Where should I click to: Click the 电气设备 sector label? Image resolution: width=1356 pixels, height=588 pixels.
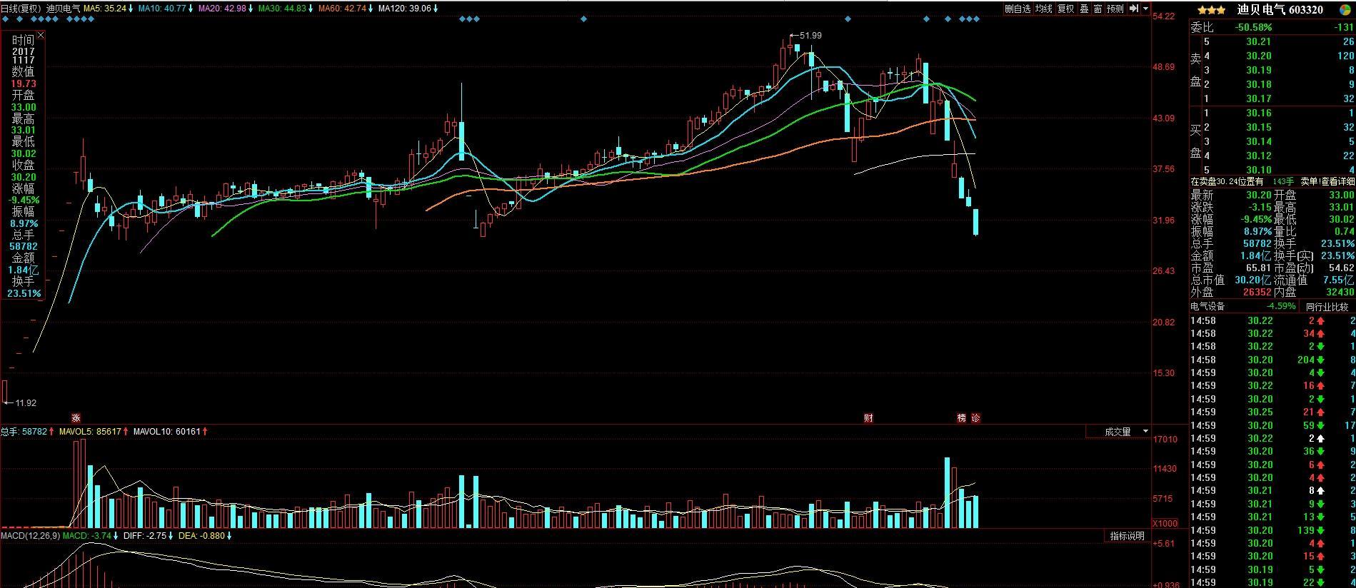click(x=1207, y=306)
